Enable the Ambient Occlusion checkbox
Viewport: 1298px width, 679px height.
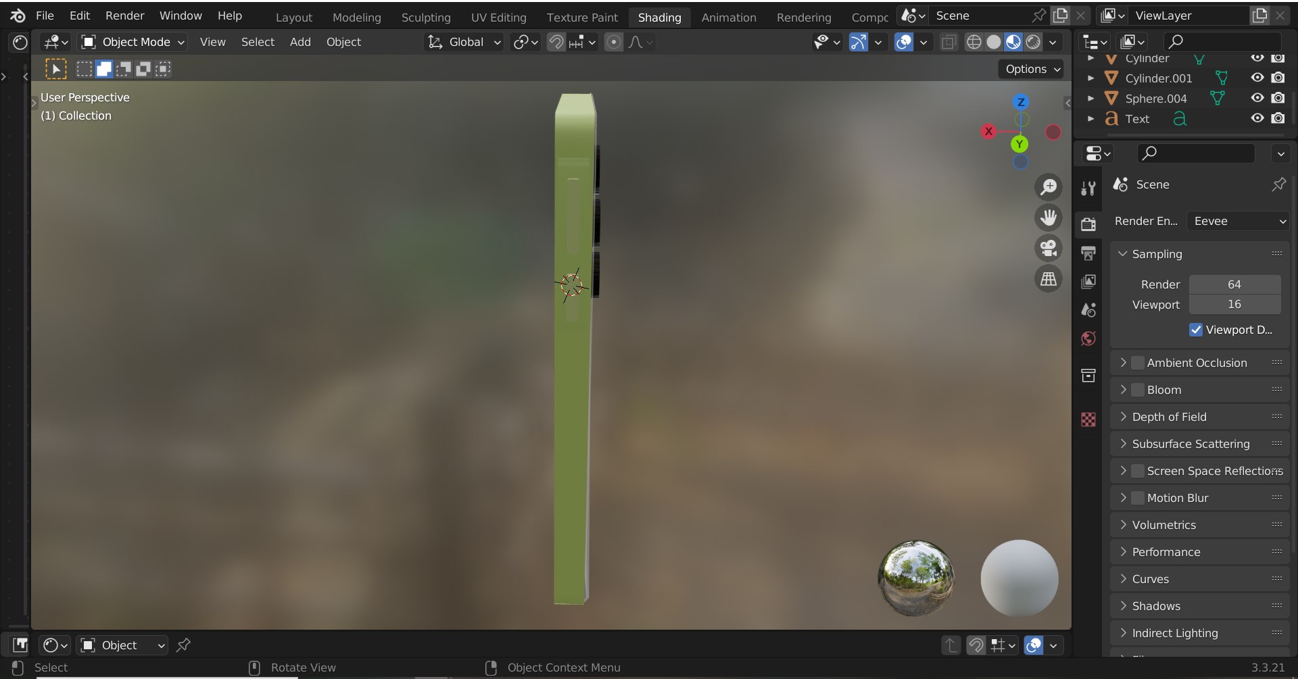[1138, 363]
